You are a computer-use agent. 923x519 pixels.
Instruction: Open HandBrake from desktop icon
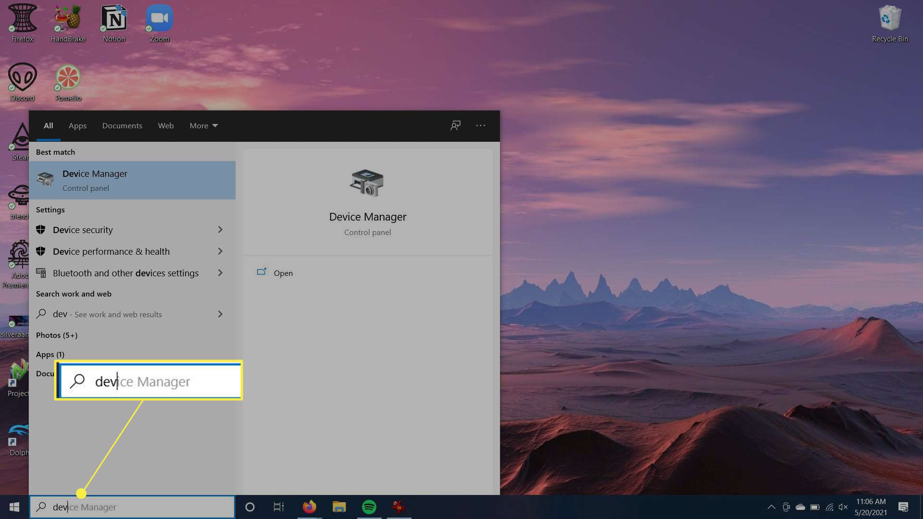point(68,22)
